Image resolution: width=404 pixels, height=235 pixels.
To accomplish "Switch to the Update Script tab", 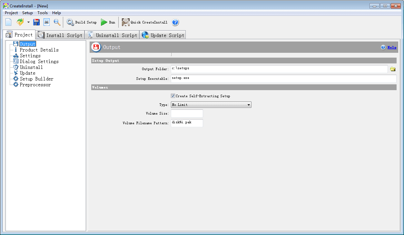I will 163,35.
